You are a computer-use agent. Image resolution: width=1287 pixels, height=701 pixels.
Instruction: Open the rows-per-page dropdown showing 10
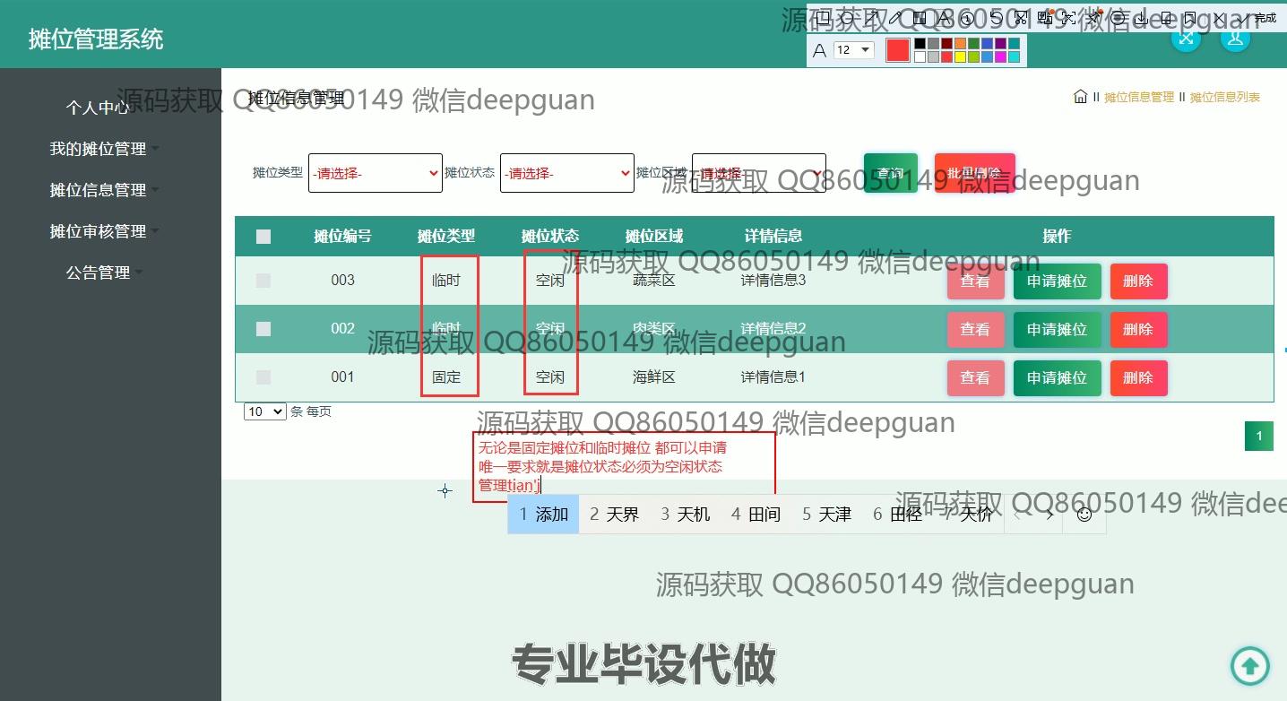click(264, 411)
